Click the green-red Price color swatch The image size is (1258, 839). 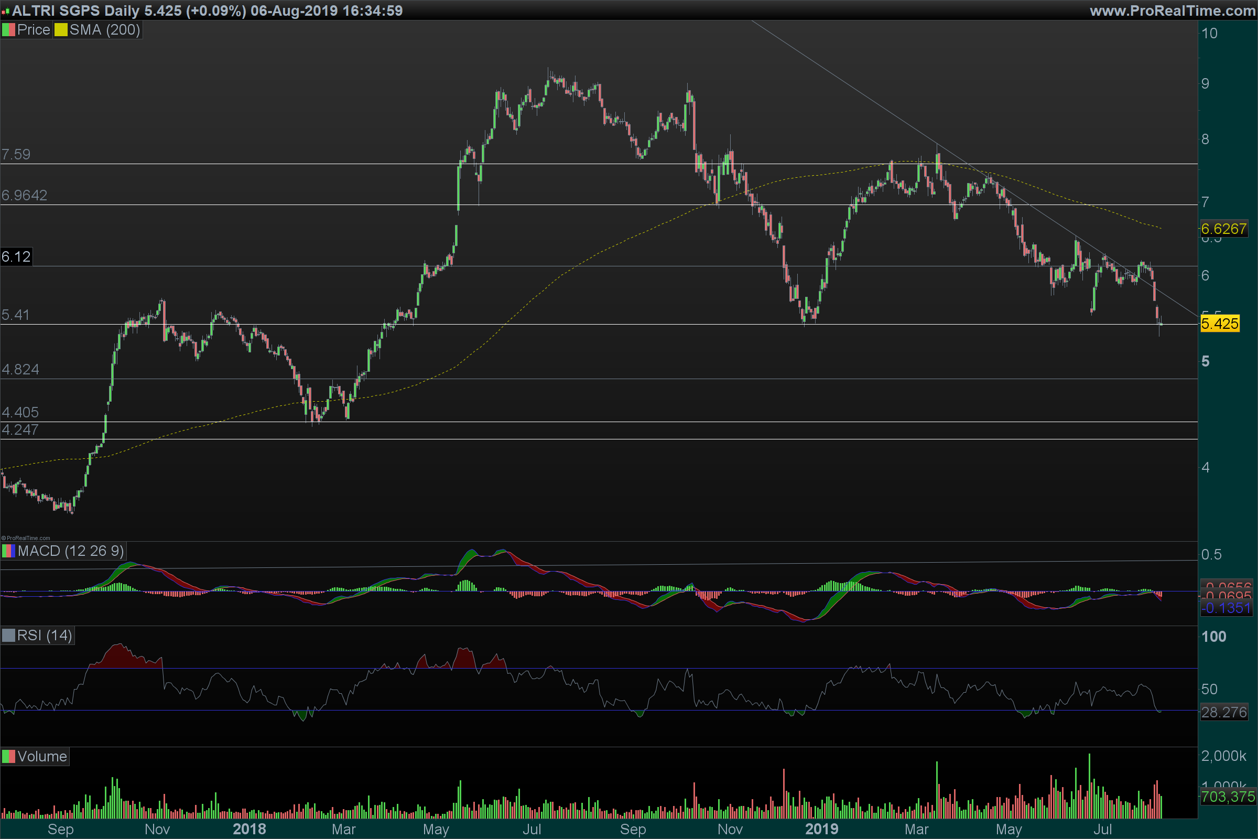[x=8, y=30]
